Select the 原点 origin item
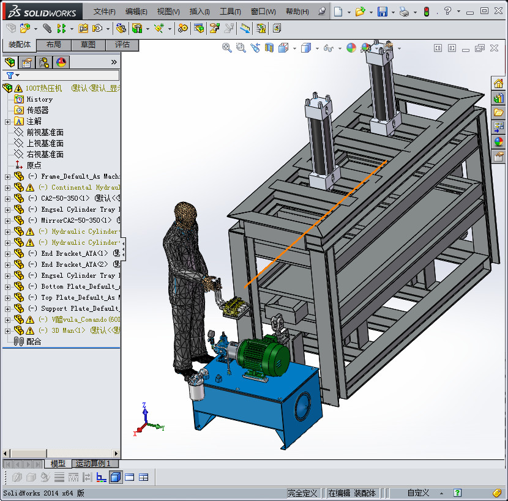The width and height of the screenshot is (508, 501). point(34,166)
